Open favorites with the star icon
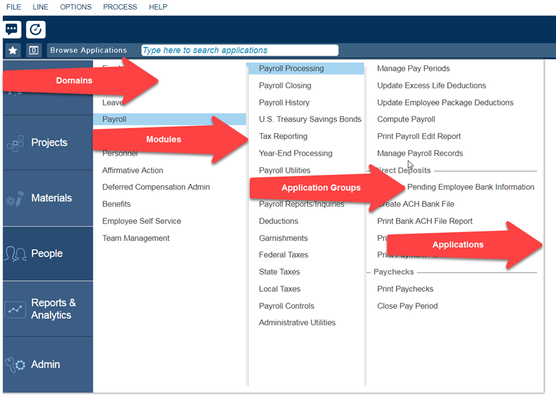This screenshot has width=556, height=403. tap(12, 51)
